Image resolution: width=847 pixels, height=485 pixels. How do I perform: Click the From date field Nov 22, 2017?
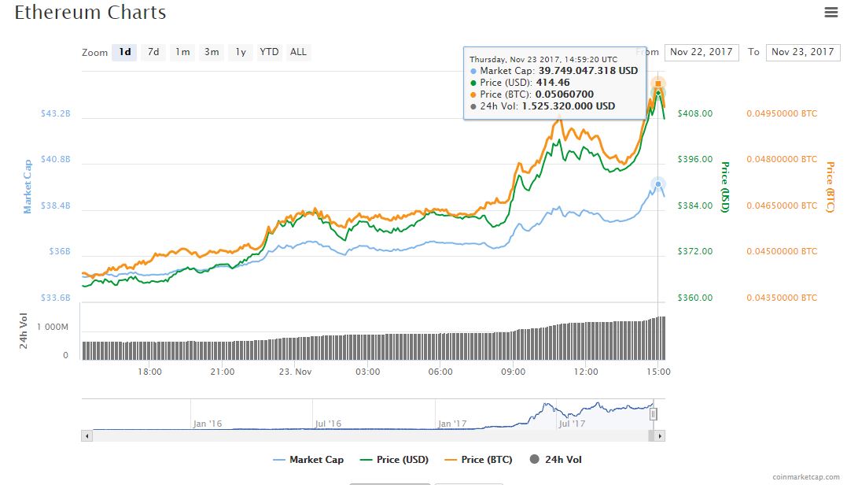point(702,52)
